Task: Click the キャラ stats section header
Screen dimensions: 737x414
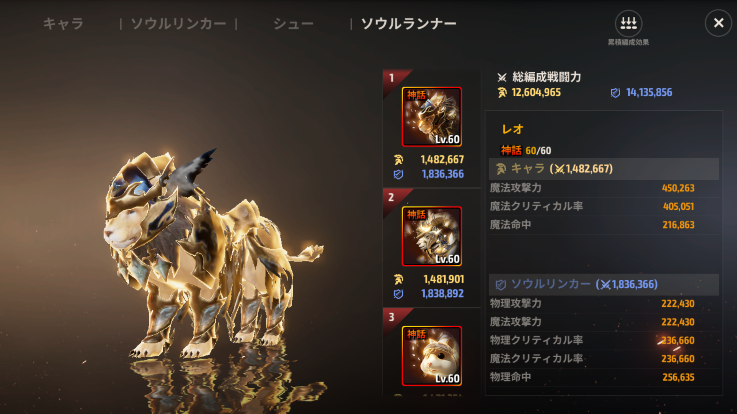Action: pyautogui.click(x=604, y=169)
